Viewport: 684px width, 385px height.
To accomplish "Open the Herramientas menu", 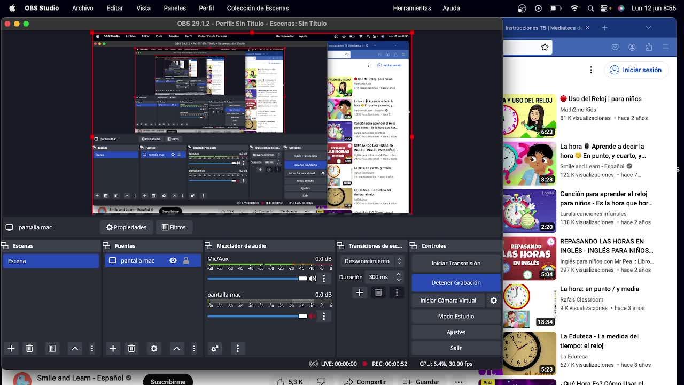I will click(x=411, y=8).
